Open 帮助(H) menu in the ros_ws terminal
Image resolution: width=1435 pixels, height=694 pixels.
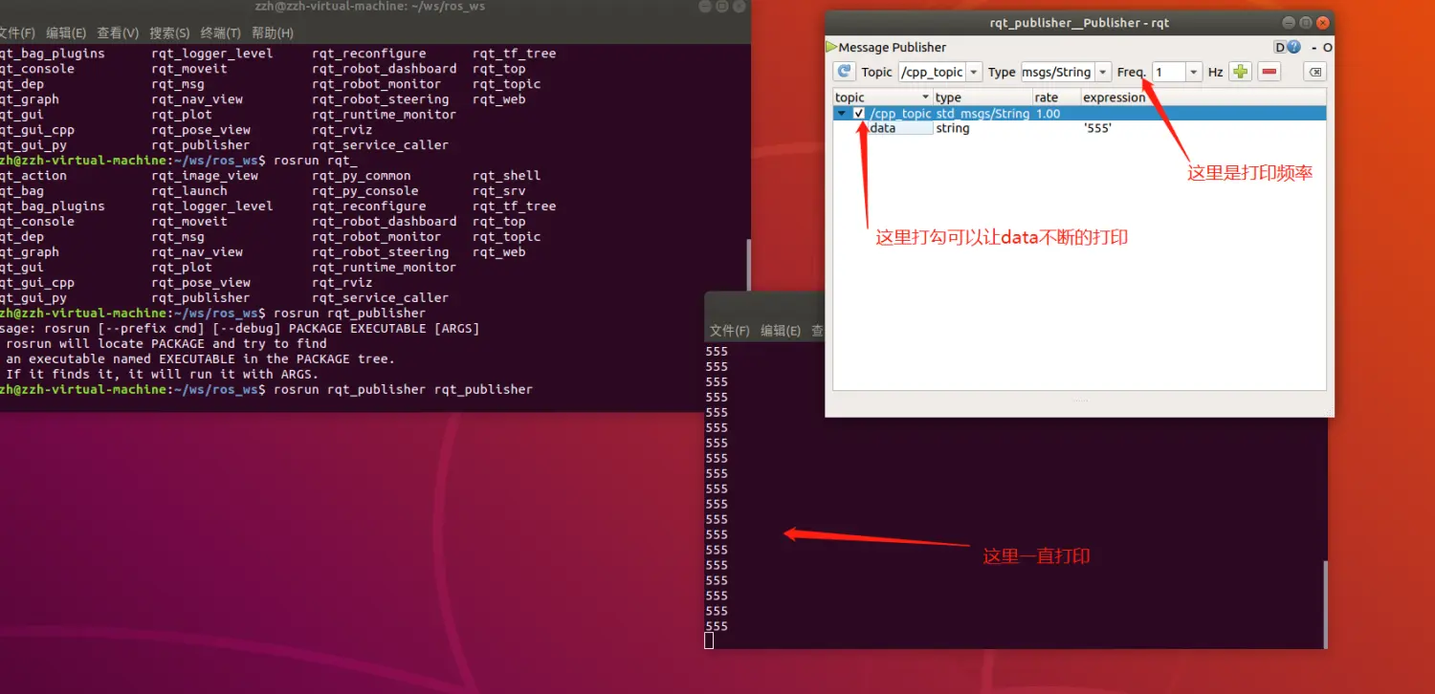tap(273, 33)
